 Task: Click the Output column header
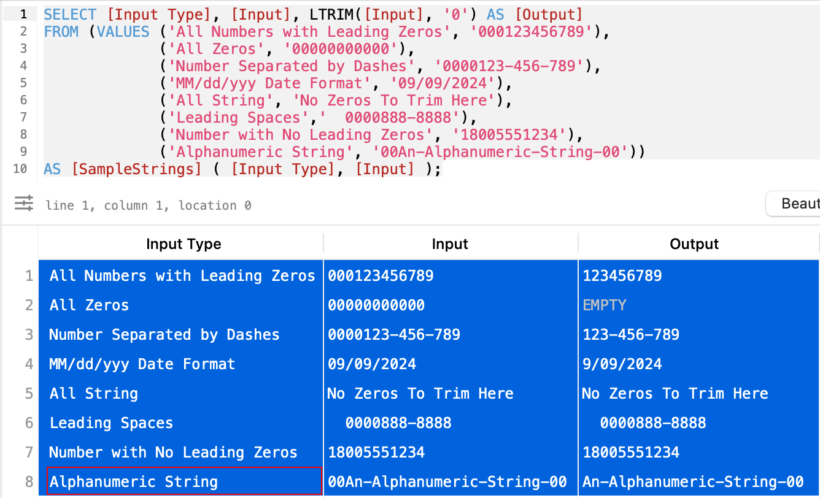pyautogui.click(x=694, y=244)
